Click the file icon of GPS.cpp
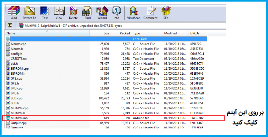Screen dimensions: 268x137 click(x=8, y=78)
